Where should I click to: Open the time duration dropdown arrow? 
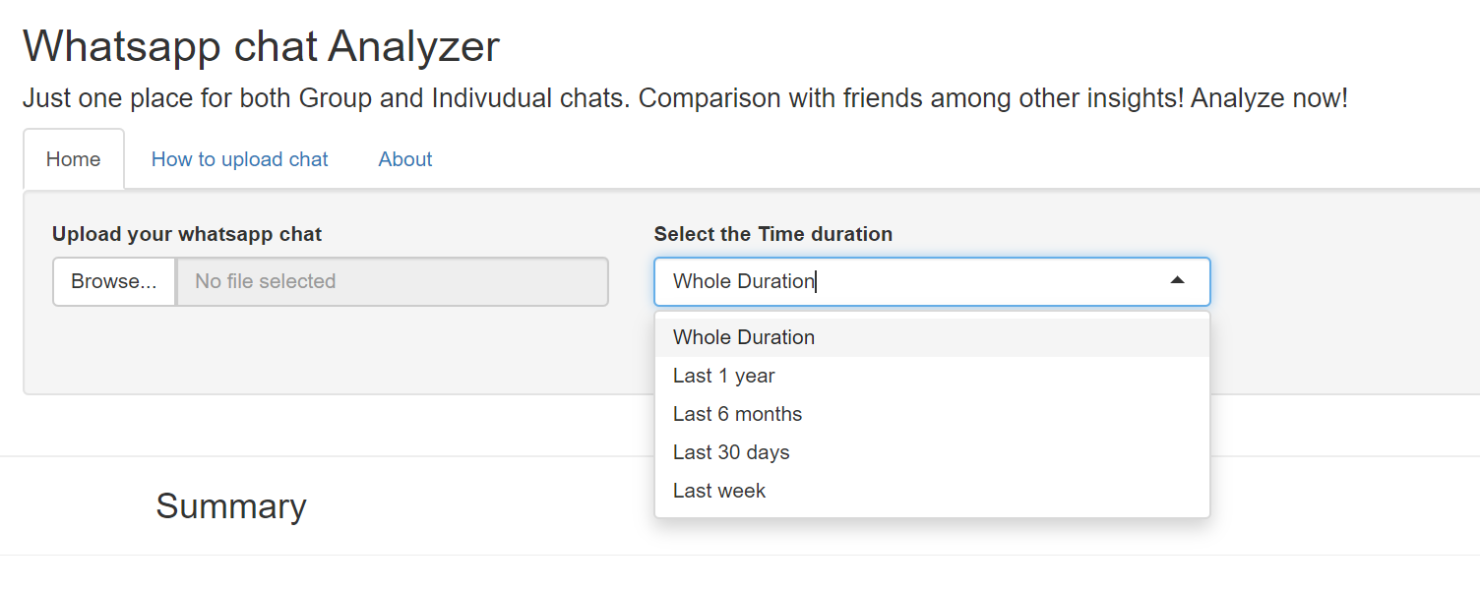coord(1177,281)
